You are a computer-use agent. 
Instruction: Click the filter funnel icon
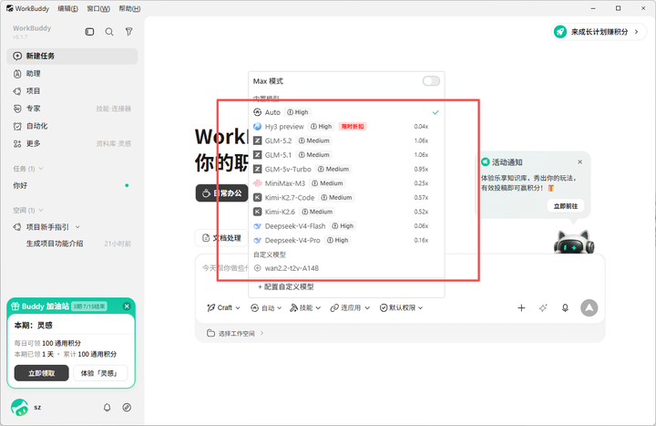click(x=128, y=32)
